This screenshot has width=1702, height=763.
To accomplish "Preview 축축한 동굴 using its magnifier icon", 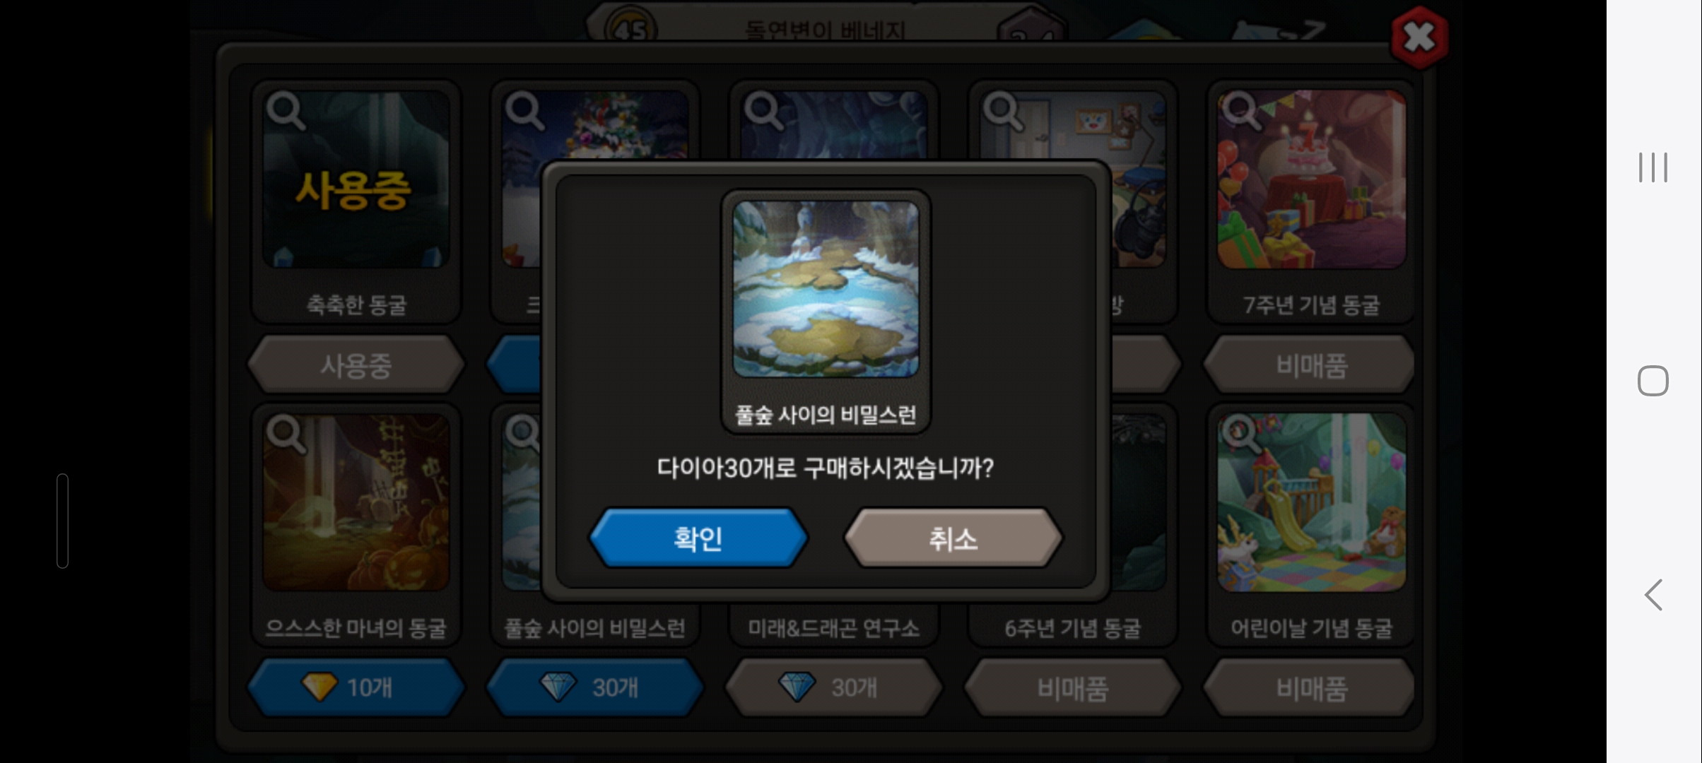I will click(286, 110).
